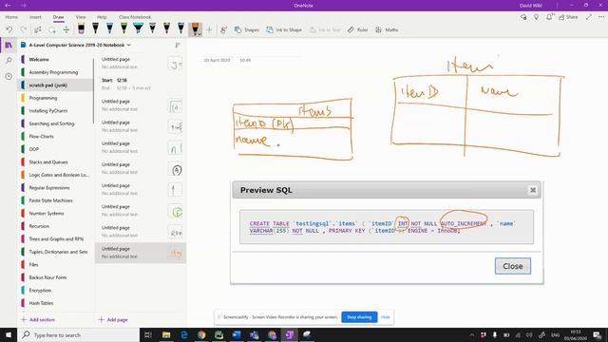The width and height of the screenshot is (608, 342).
Task: Click the sync status cloud icon
Action: [523, 17]
